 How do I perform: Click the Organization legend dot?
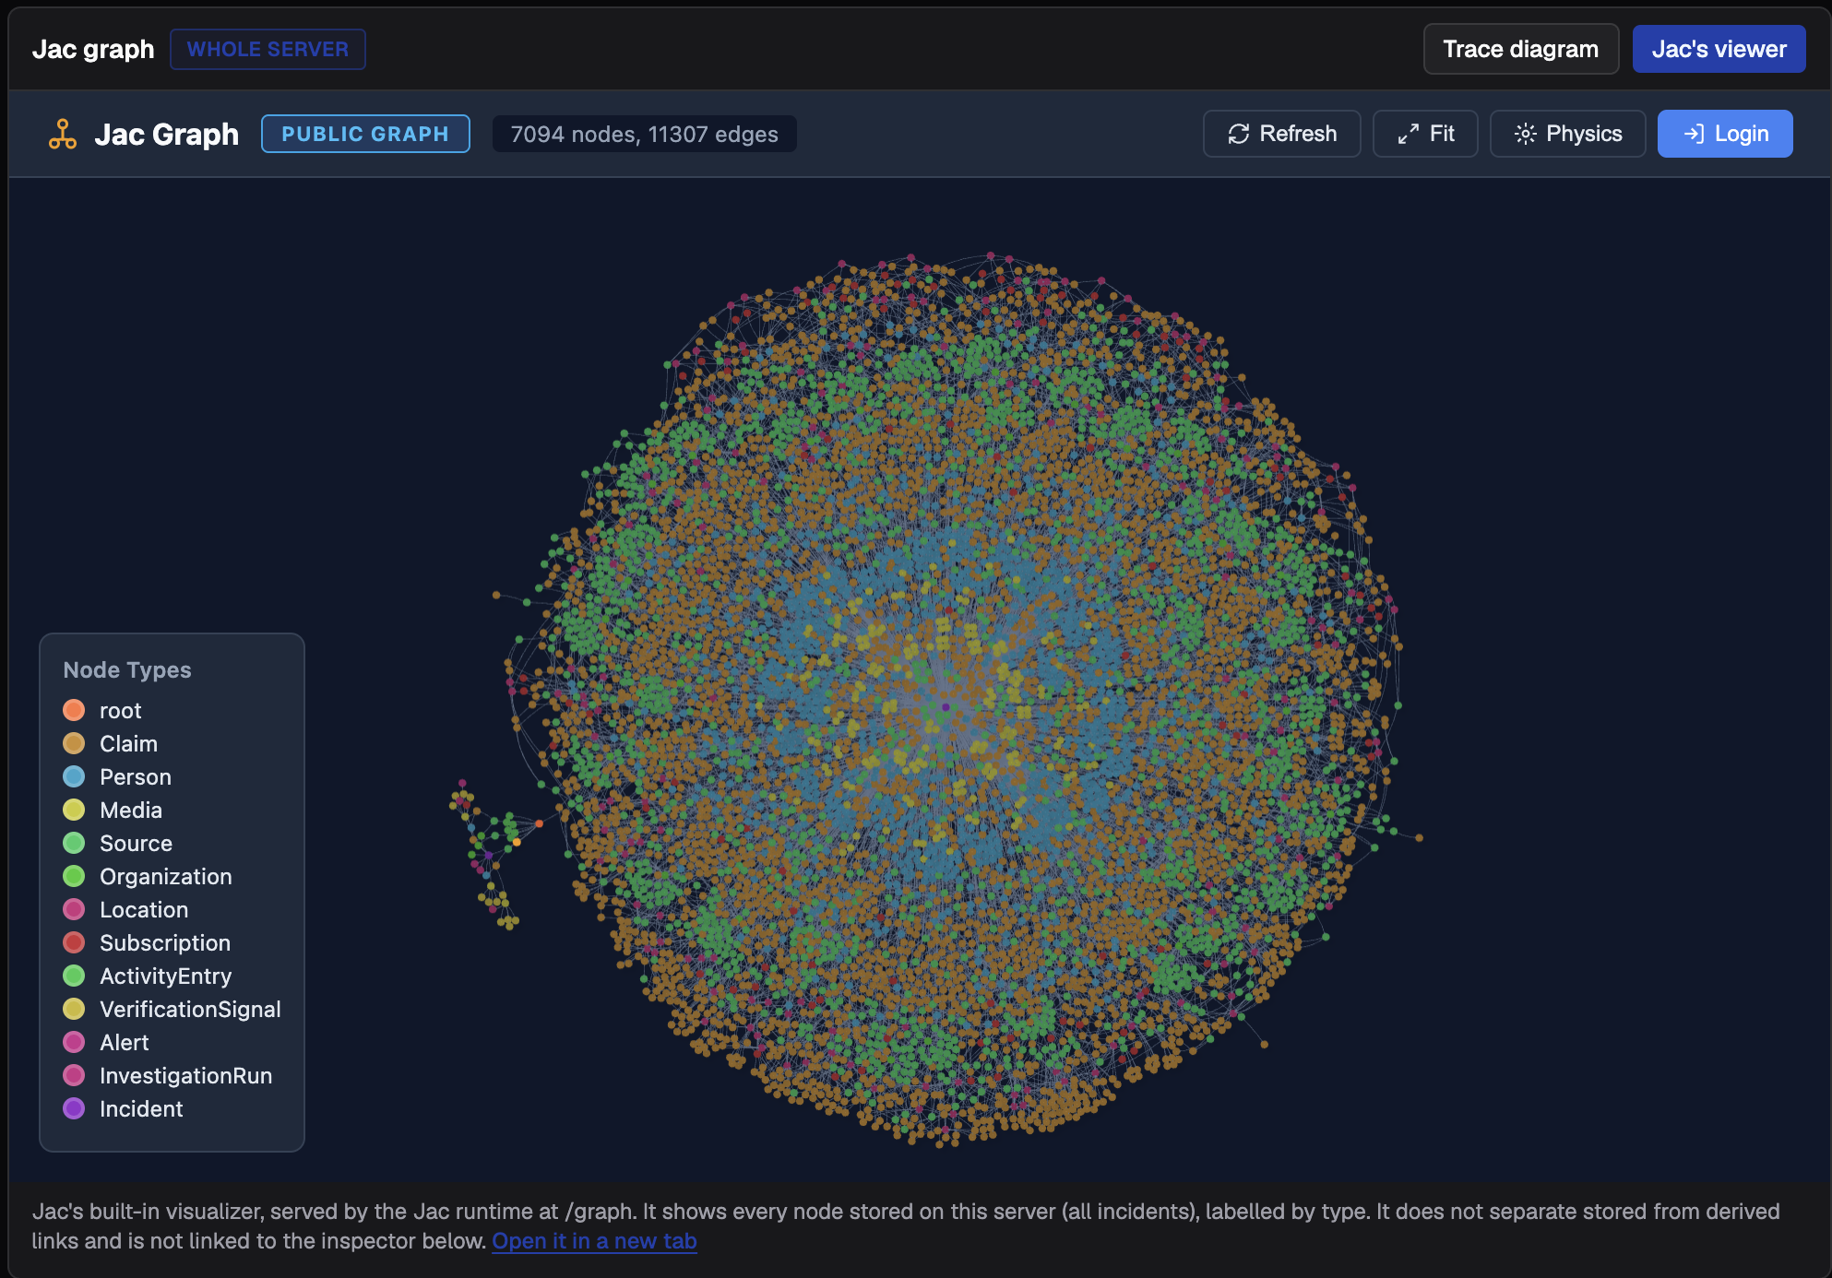74,876
